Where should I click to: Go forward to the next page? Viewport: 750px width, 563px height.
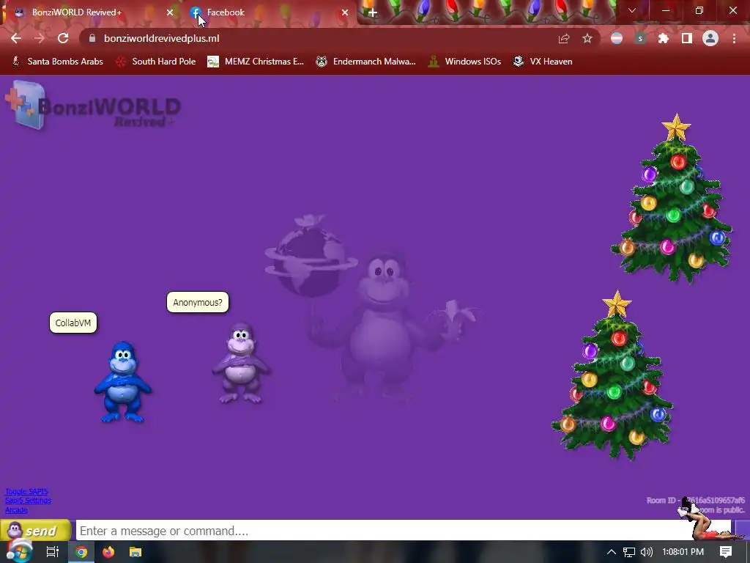click(x=40, y=38)
